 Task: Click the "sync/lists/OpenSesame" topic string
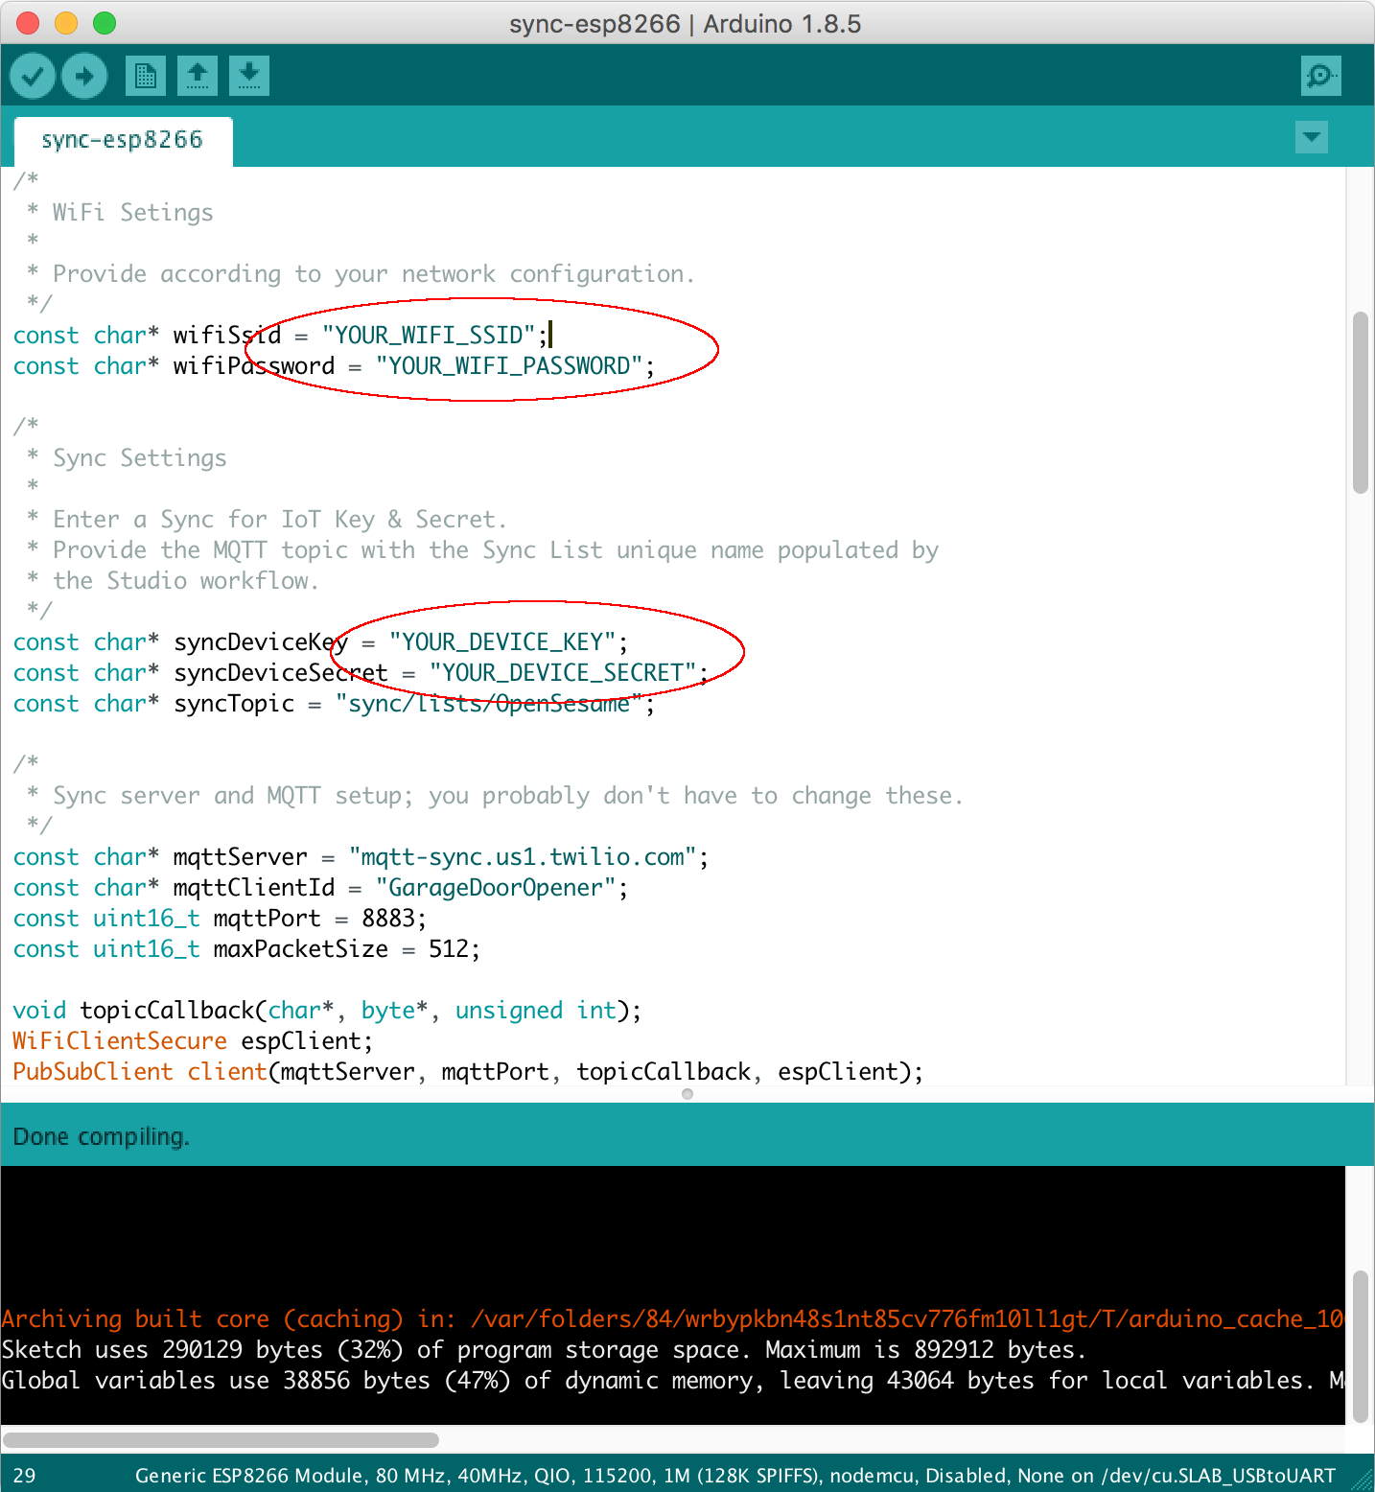[x=489, y=704]
